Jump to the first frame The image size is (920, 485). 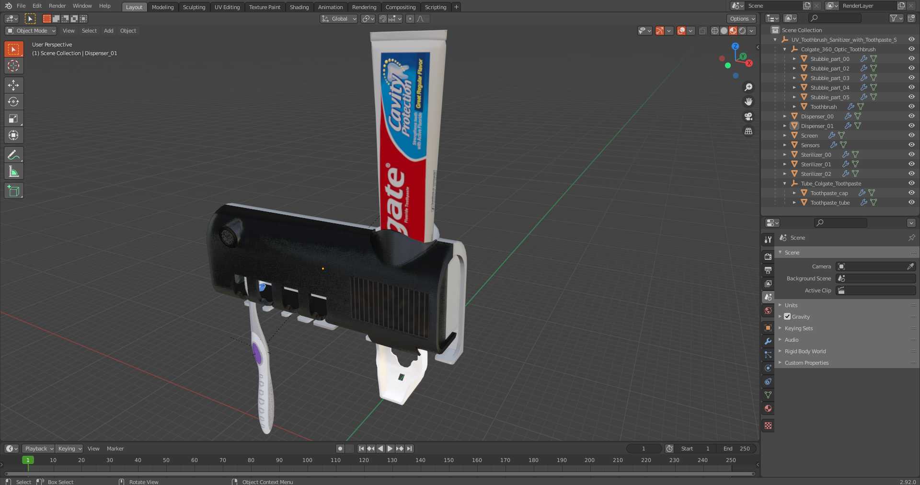coord(361,449)
